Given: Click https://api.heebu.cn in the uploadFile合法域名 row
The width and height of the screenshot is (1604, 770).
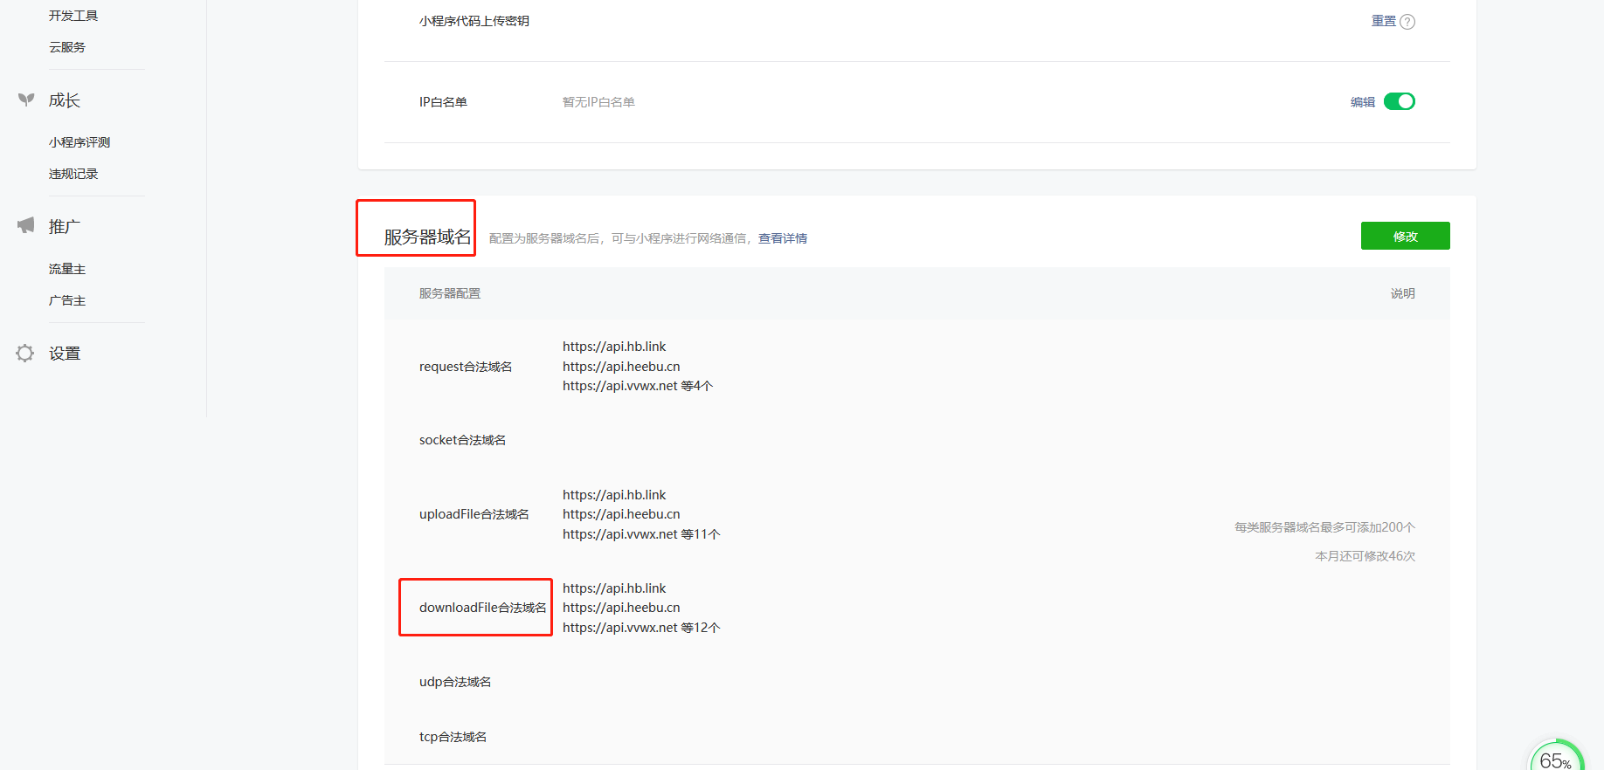Looking at the screenshot, I should 621,514.
